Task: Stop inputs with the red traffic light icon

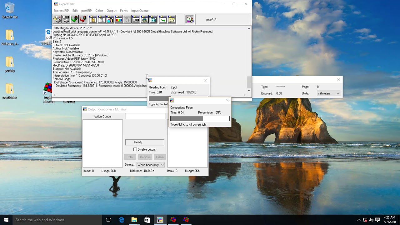Action: [x=83, y=20]
